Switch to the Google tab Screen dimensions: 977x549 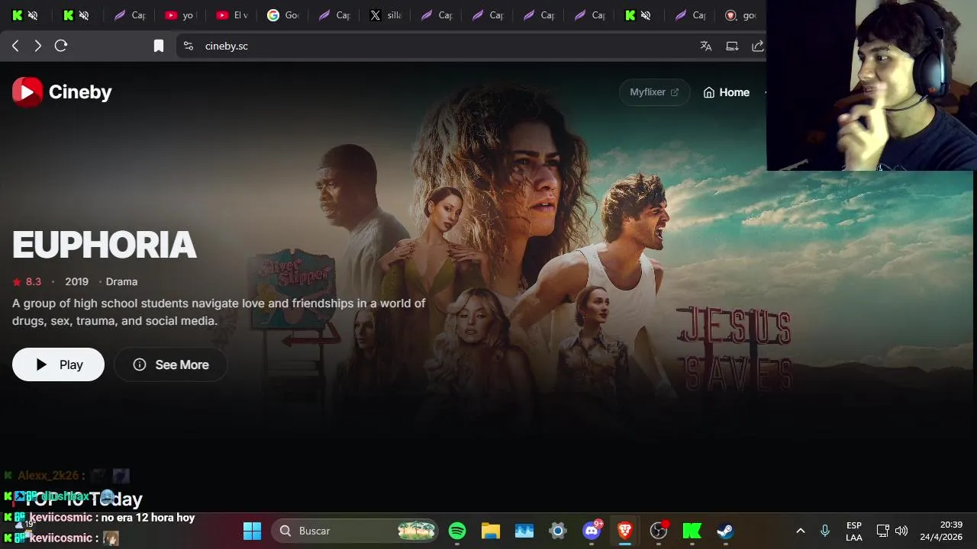coord(283,15)
